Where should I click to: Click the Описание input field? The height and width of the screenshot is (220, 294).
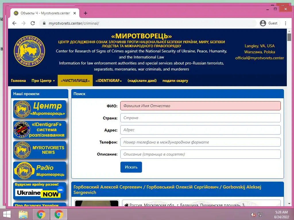click(200, 154)
